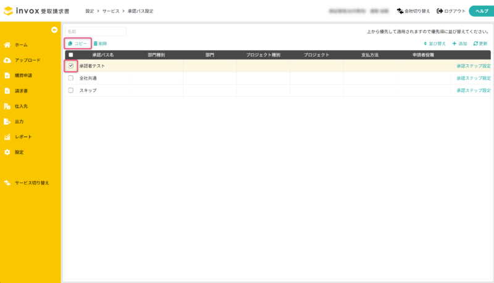Check the スキップ row checkbox
The image size is (494, 283).
click(x=71, y=90)
